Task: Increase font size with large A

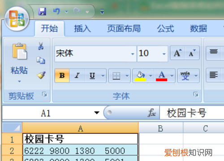Action: click(x=177, y=53)
